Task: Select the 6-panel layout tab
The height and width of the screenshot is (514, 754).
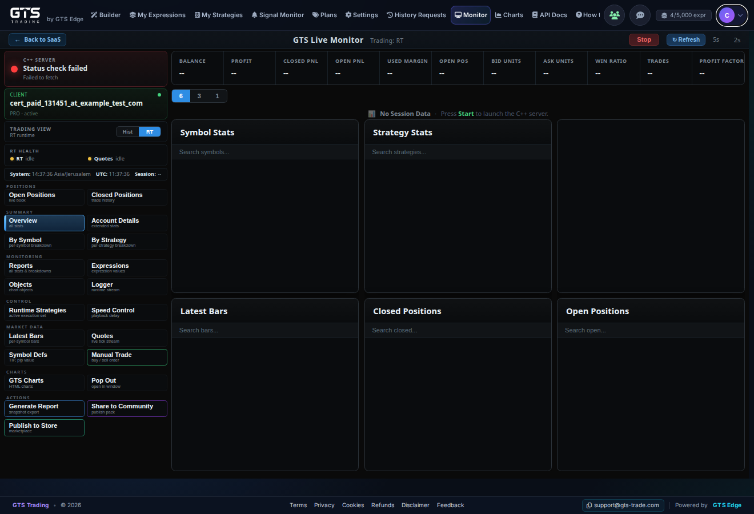Action: (x=181, y=96)
